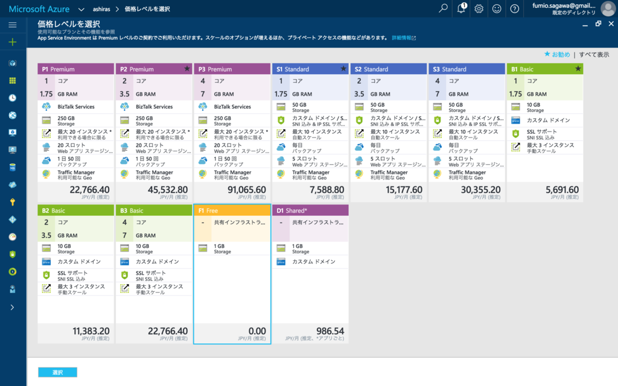This screenshot has height=386, width=618.
Task: Open the hamburger menu in the sidebar
Action: point(13,25)
